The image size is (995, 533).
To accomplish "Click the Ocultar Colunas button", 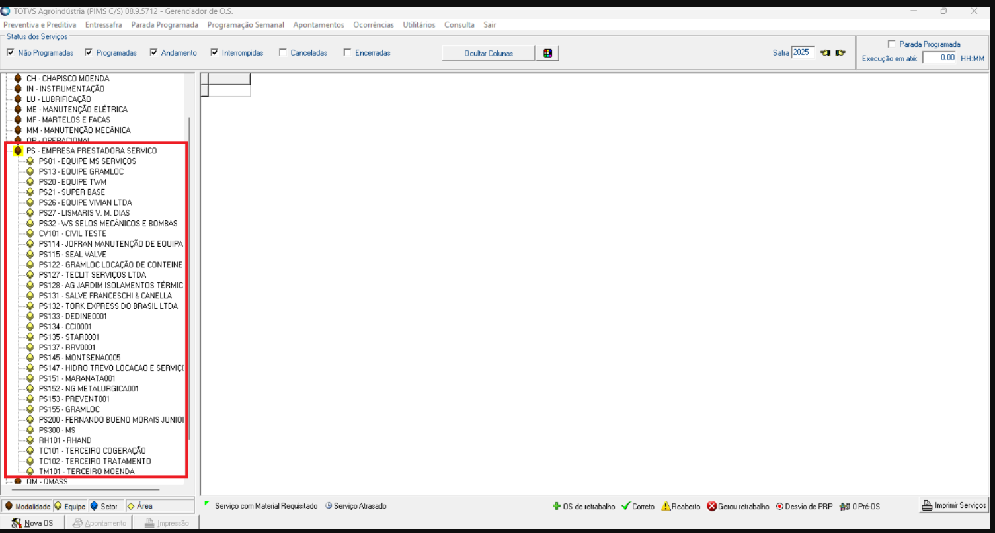I will click(489, 54).
